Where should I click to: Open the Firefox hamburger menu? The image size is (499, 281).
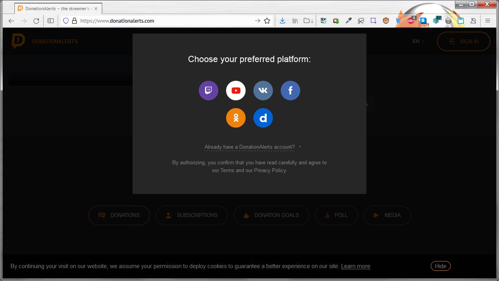488,21
